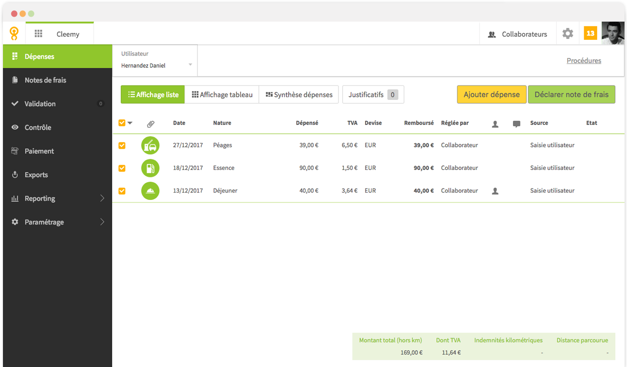Click the comment bubble column header icon

(516, 124)
